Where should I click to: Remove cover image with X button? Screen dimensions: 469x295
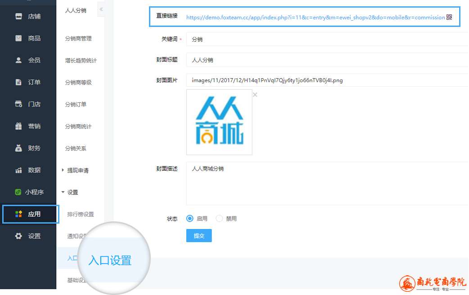[x=255, y=95]
